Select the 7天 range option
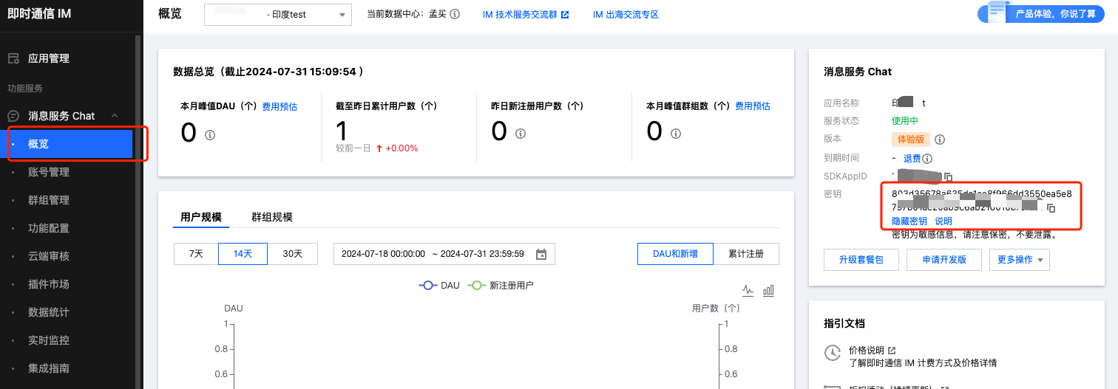The image size is (1118, 389). [196, 253]
